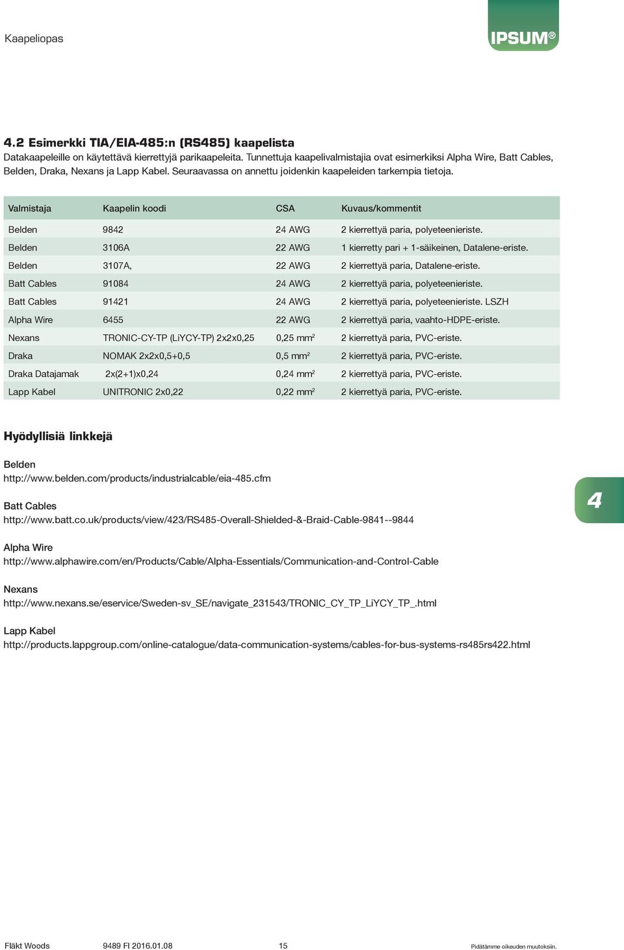The width and height of the screenshot is (624, 950).
Task: Click 'Fläkt Woods' in the footer
Action: [x=27, y=945]
